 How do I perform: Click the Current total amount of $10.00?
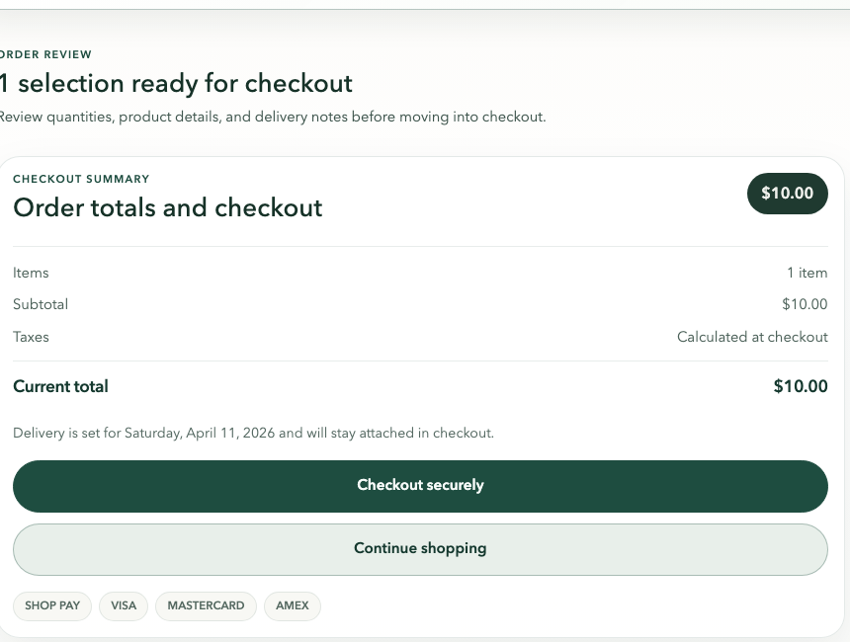800,386
